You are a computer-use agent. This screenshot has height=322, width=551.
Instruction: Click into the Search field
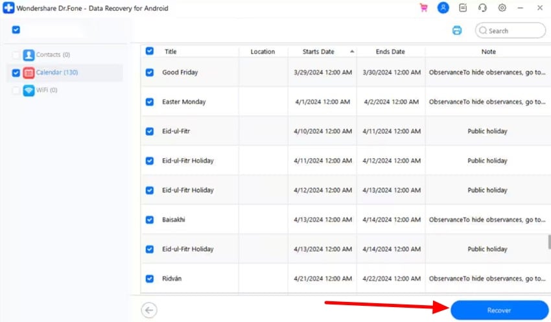click(510, 30)
